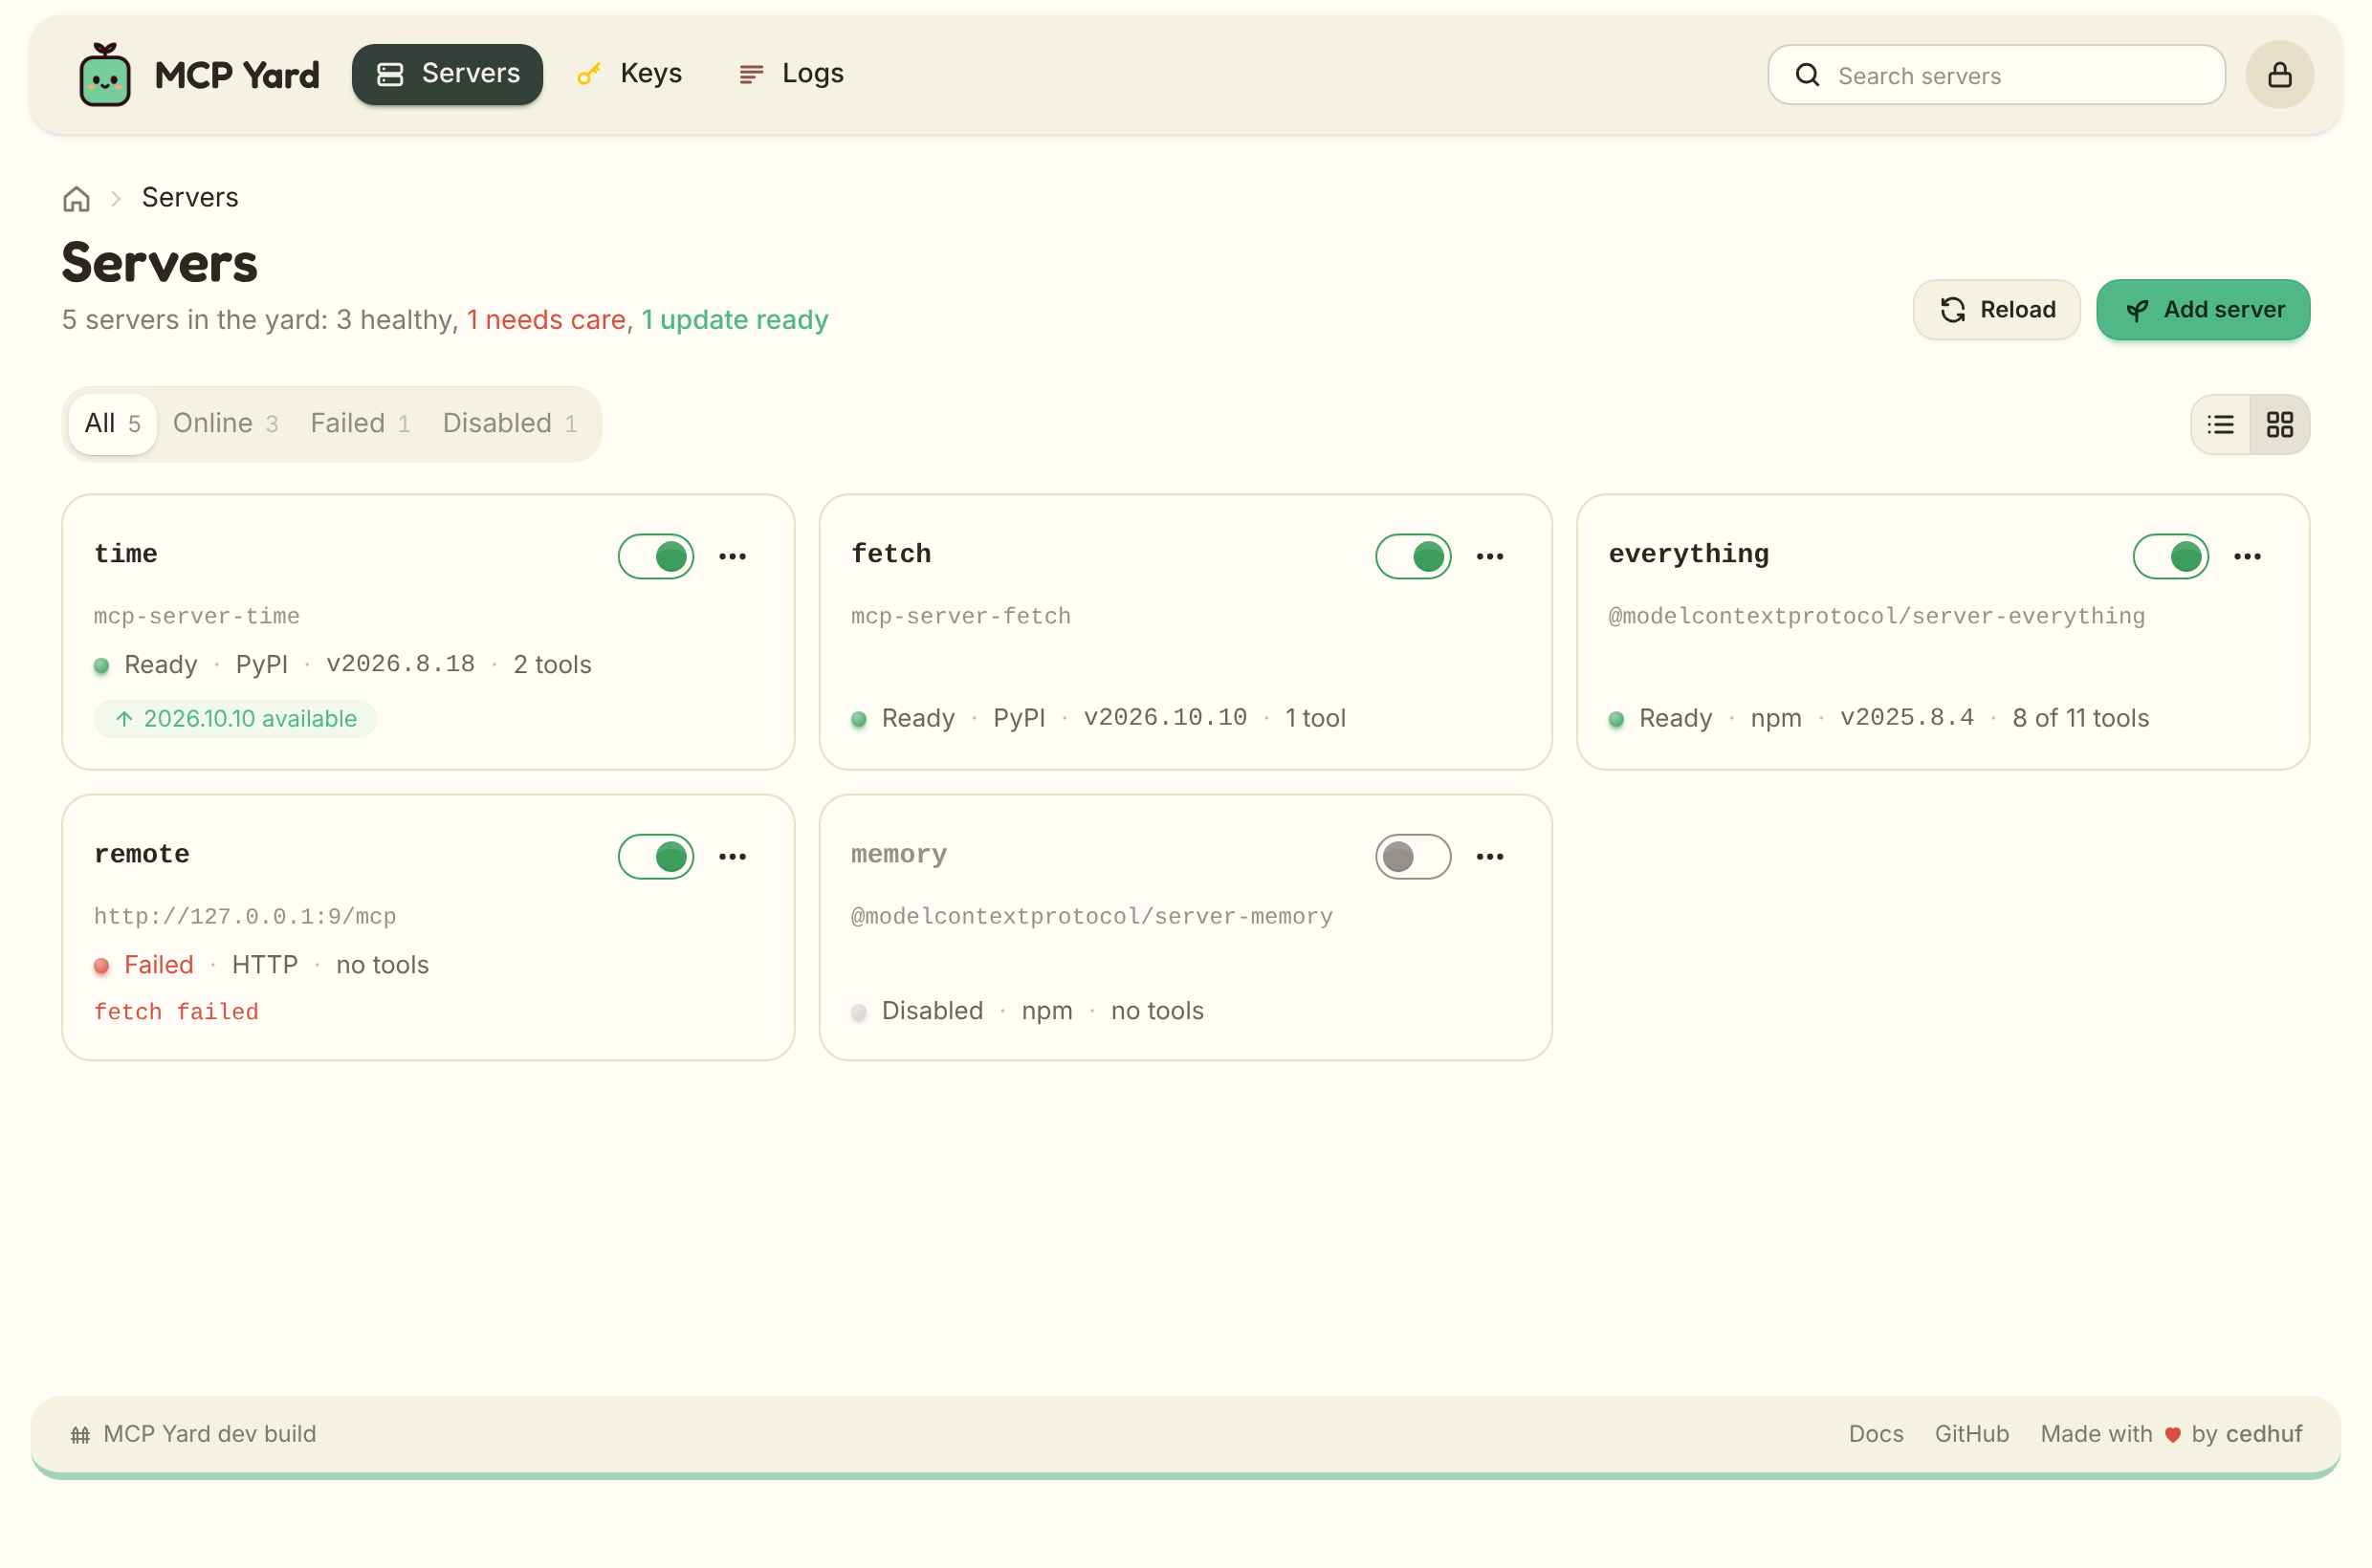This screenshot has height=1568, width=2372.
Task: Filter by Disabled servers
Action: [x=510, y=423]
